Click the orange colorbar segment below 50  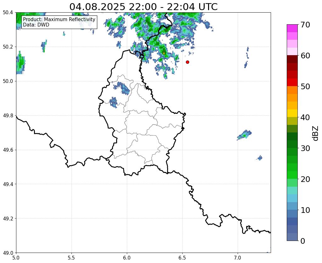point(292,90)
